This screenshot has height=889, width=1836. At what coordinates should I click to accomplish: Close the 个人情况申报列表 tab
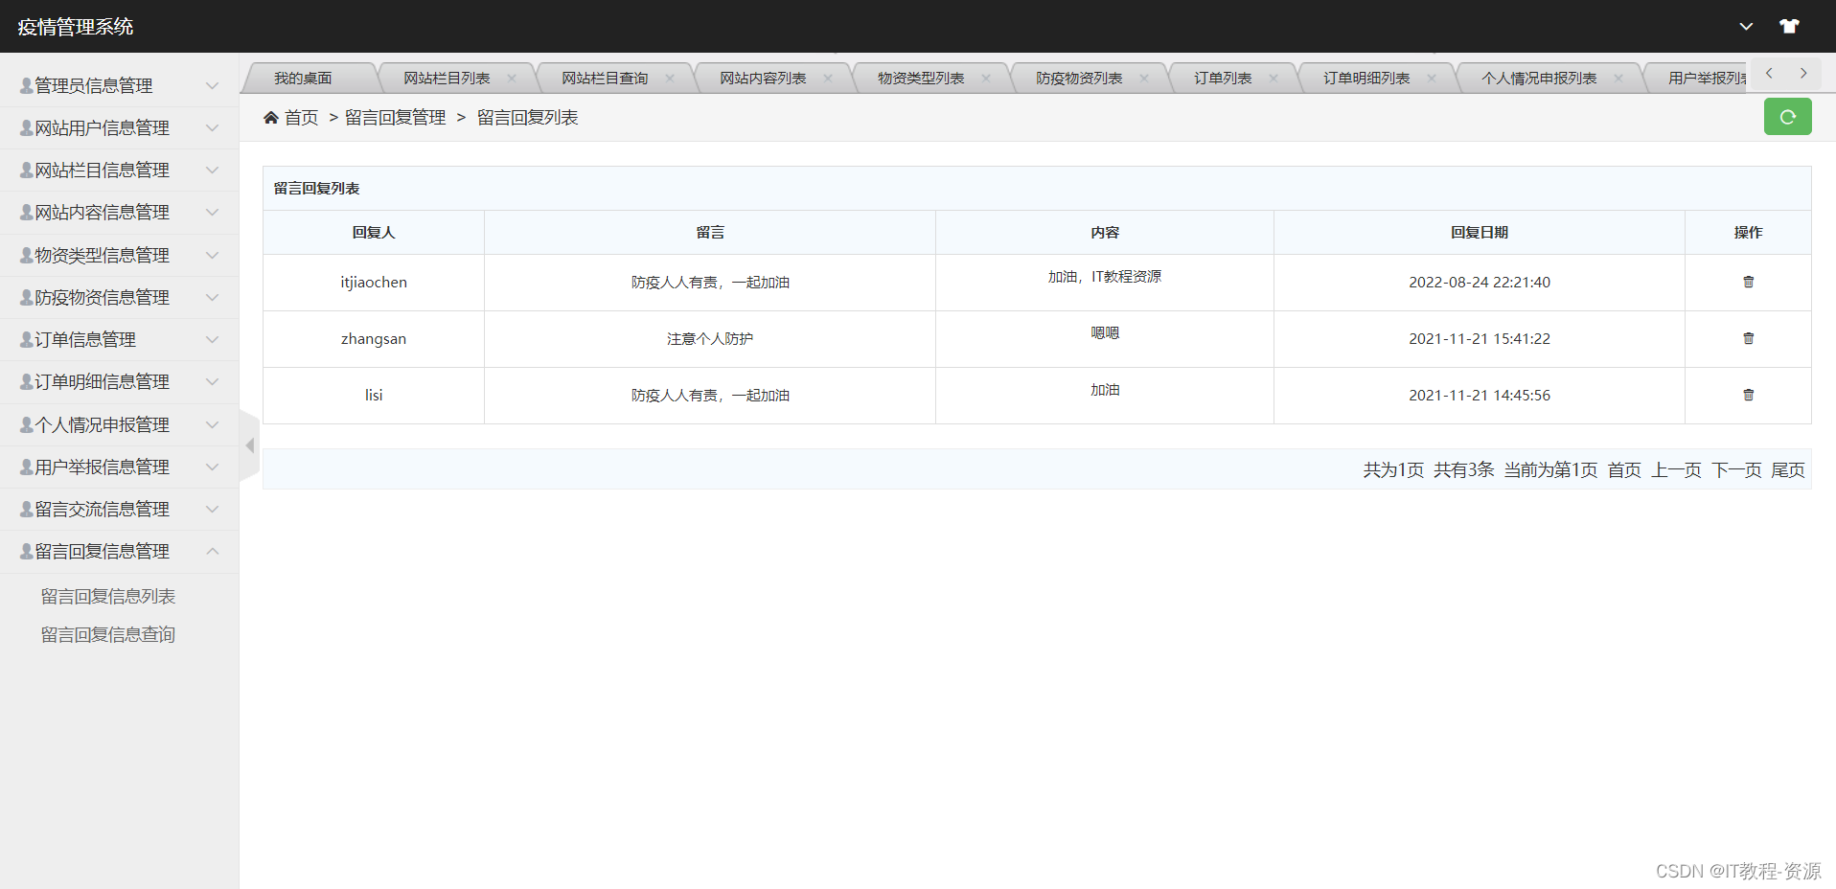coord(1618,79)
